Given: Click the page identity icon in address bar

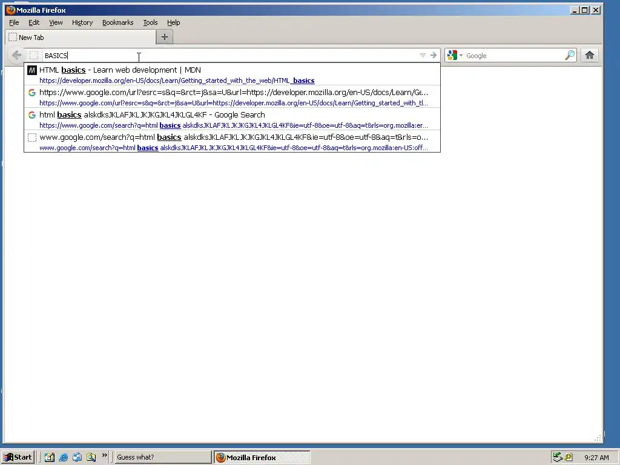Looking at the screenshot, I should (x=34, y=55).
